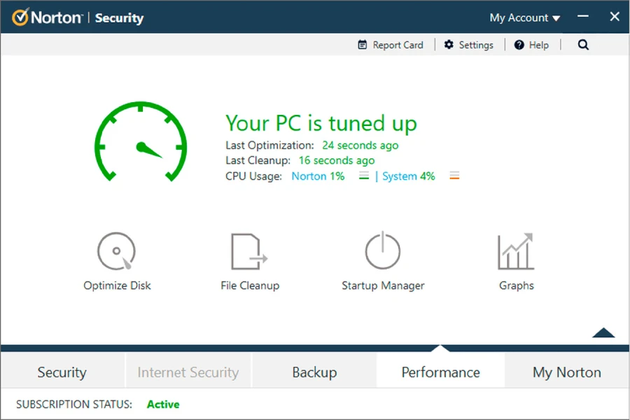630x420 pixels.
Task: Expand the My Account dropdown
Action: pos(524,17)
